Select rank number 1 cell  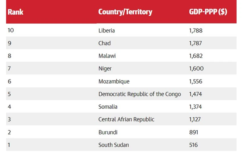coord(9,145)
